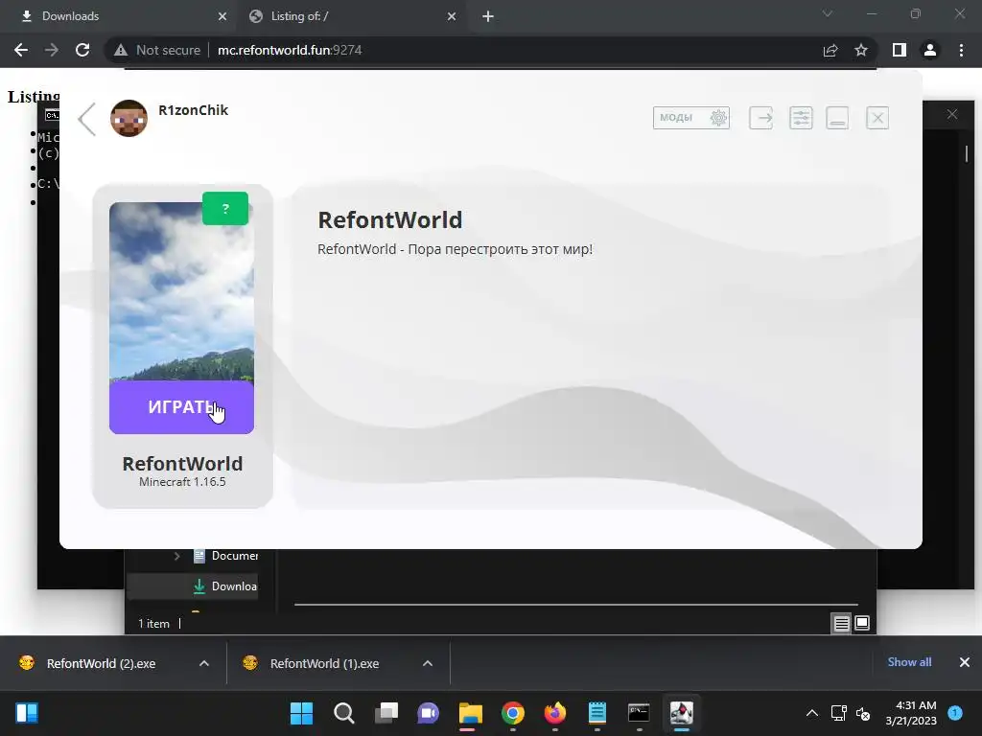Click Show all downloads link
This screenshot has width=982, height=736.
click(909, 662)
